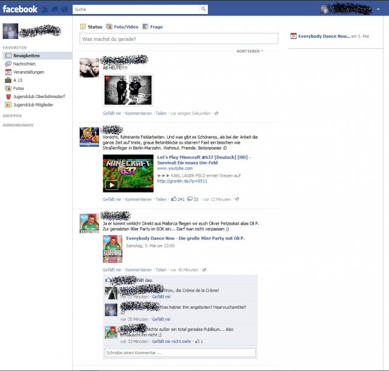Open Veranstaltungen in the sidebar
Viewport: 389px width, 371px height.
tap(29, 72)
